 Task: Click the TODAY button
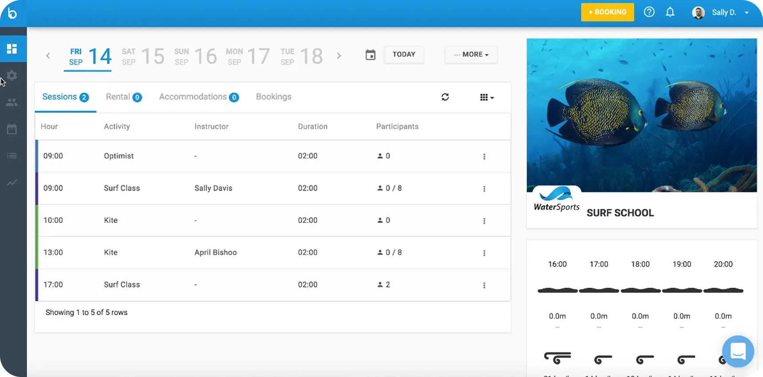404,54
